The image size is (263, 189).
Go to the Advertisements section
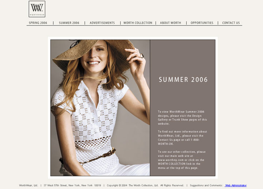point(102,23)
